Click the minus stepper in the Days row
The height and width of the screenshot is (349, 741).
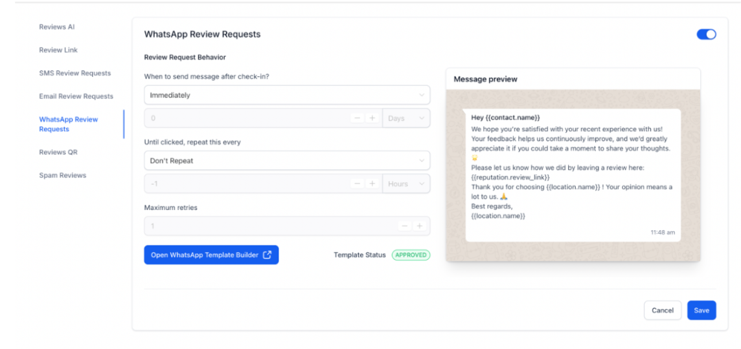point(357,118)
